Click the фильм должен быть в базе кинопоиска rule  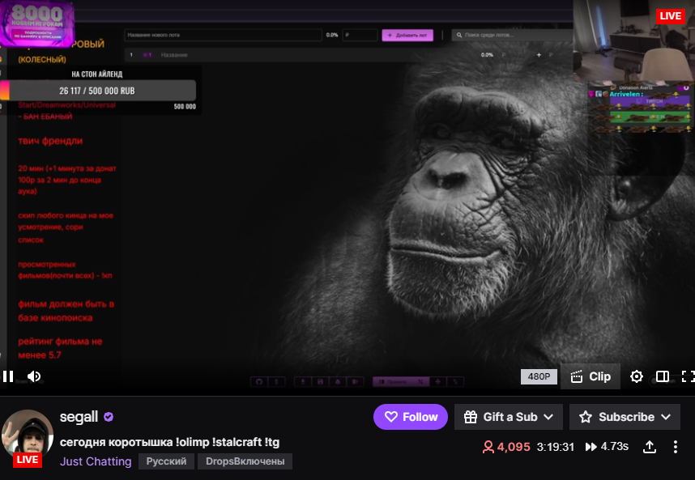pyautogui.click(x=66, y=311)
